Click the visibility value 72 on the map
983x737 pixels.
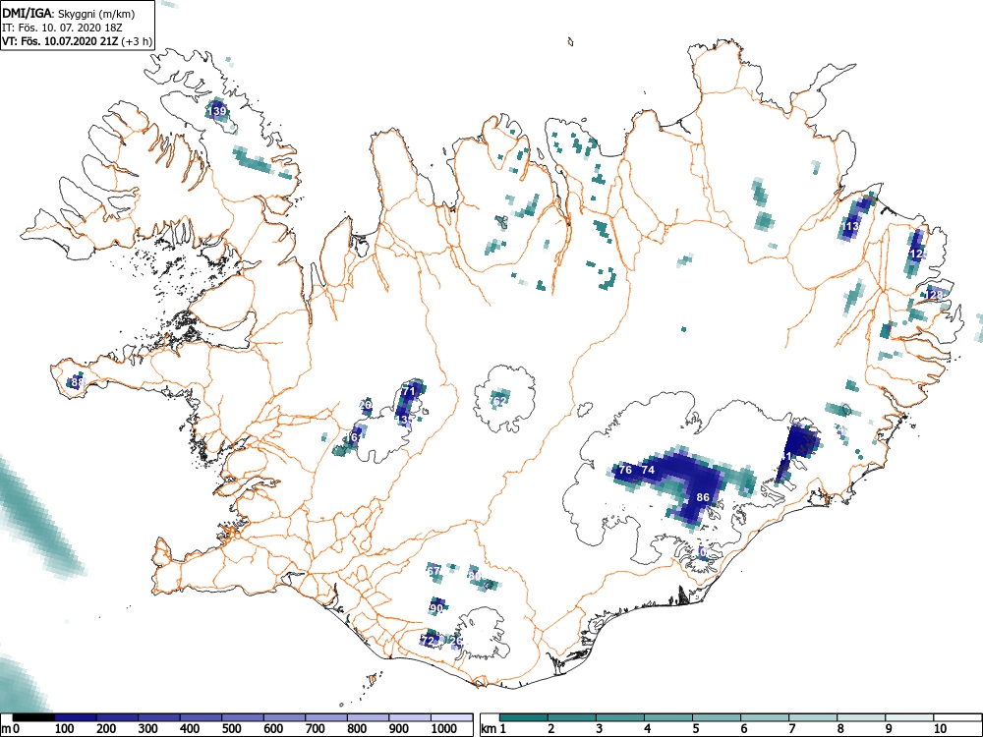point(429,641)
